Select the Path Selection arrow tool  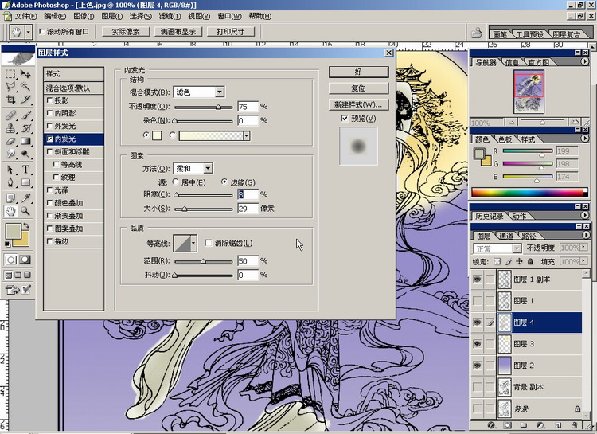(10, 170)
